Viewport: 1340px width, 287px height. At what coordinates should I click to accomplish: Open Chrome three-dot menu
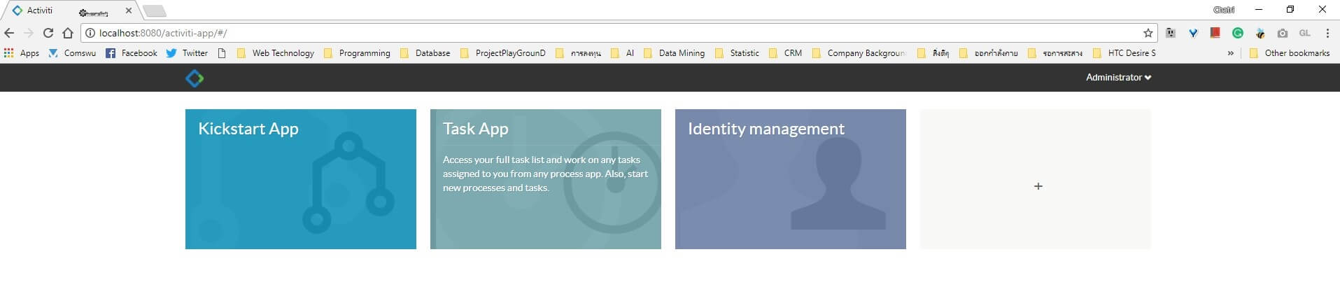pyautogui.click(x=1327, y=33)
